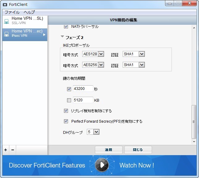This screenshot has width=199, height=178.
Task: Remove selected VPN connection with minus button
Action: (x=13, y=150)
